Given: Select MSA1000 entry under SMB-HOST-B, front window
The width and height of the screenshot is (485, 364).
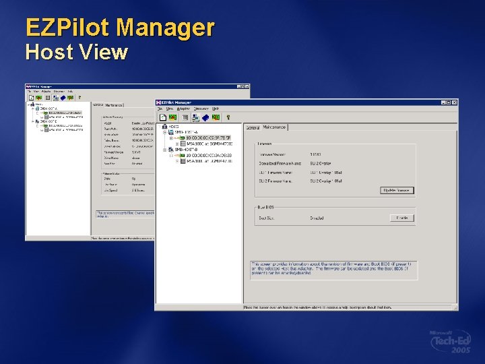Looking at the screenshot, I should pyautogui.click(x=209, y=161).
